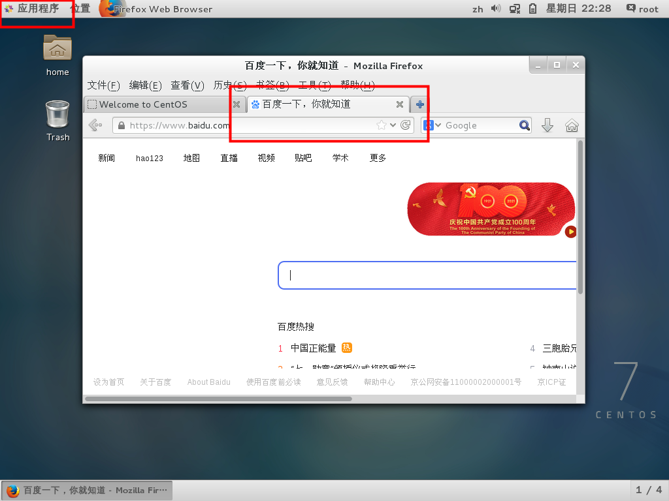Open the 帮助(H) menu
The width and height of the screenshot is (669, 501).
(357, 85)
